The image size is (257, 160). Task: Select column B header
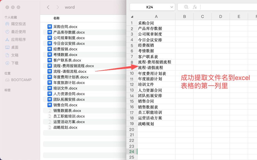[184, 17]
